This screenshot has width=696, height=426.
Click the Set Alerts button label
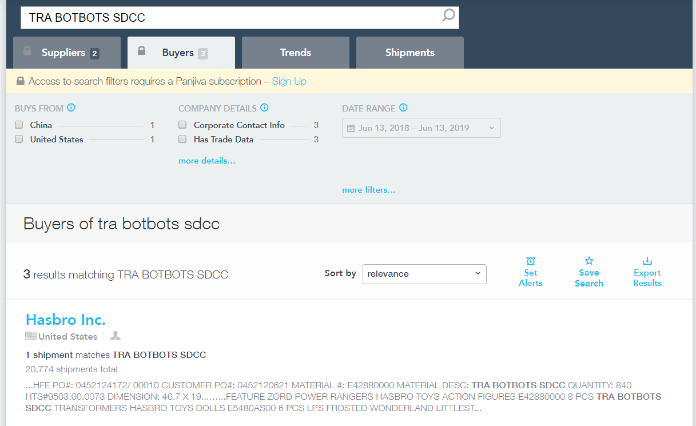(x=531, y=278)
